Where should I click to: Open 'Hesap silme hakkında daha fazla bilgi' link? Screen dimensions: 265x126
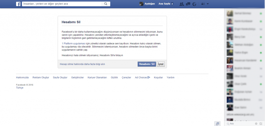[82, 64]
